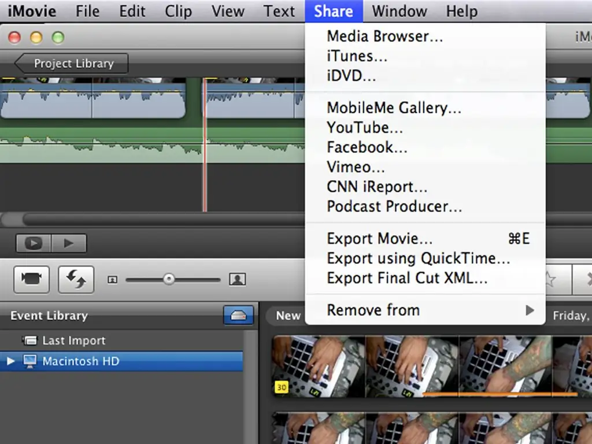This screenshot has height=444, width=592.
Task: Select the Macintosh HD row
Action: (x=121, y=361)
